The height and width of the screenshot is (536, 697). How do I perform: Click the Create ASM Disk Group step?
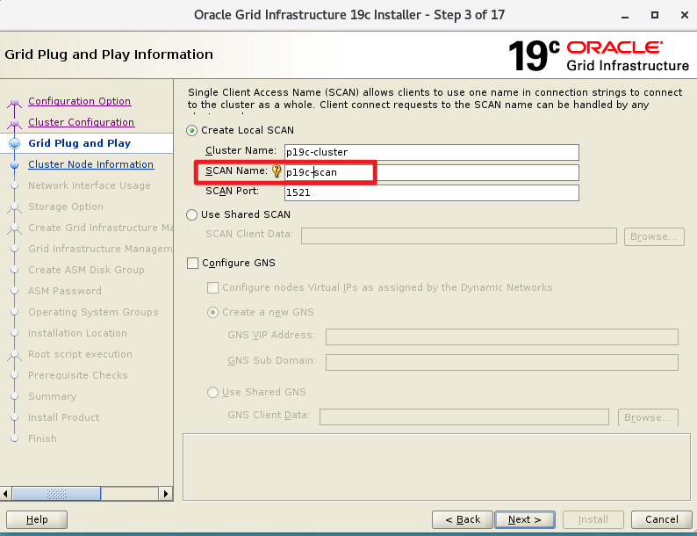pyautogui.click(x=86, y=270)
